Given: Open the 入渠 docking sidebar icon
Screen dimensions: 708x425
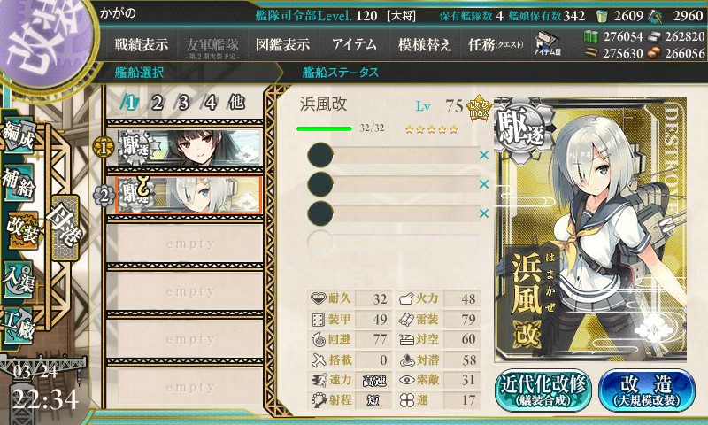Looking at the screenshot, I should pos(19,280).
